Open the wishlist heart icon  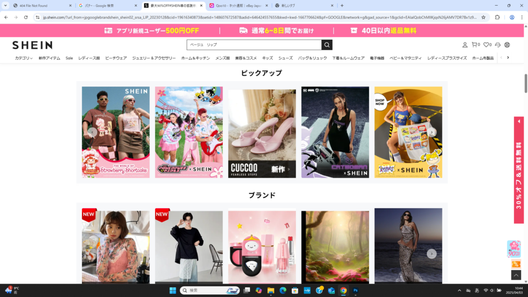pos(487,45)
